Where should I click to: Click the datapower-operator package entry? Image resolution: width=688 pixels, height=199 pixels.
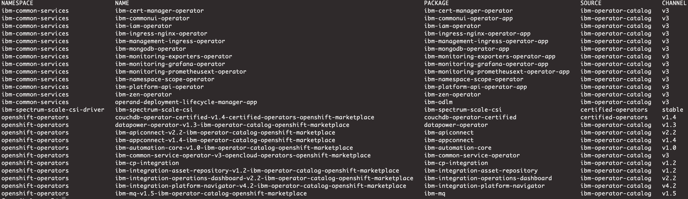[x=456, y=125]
